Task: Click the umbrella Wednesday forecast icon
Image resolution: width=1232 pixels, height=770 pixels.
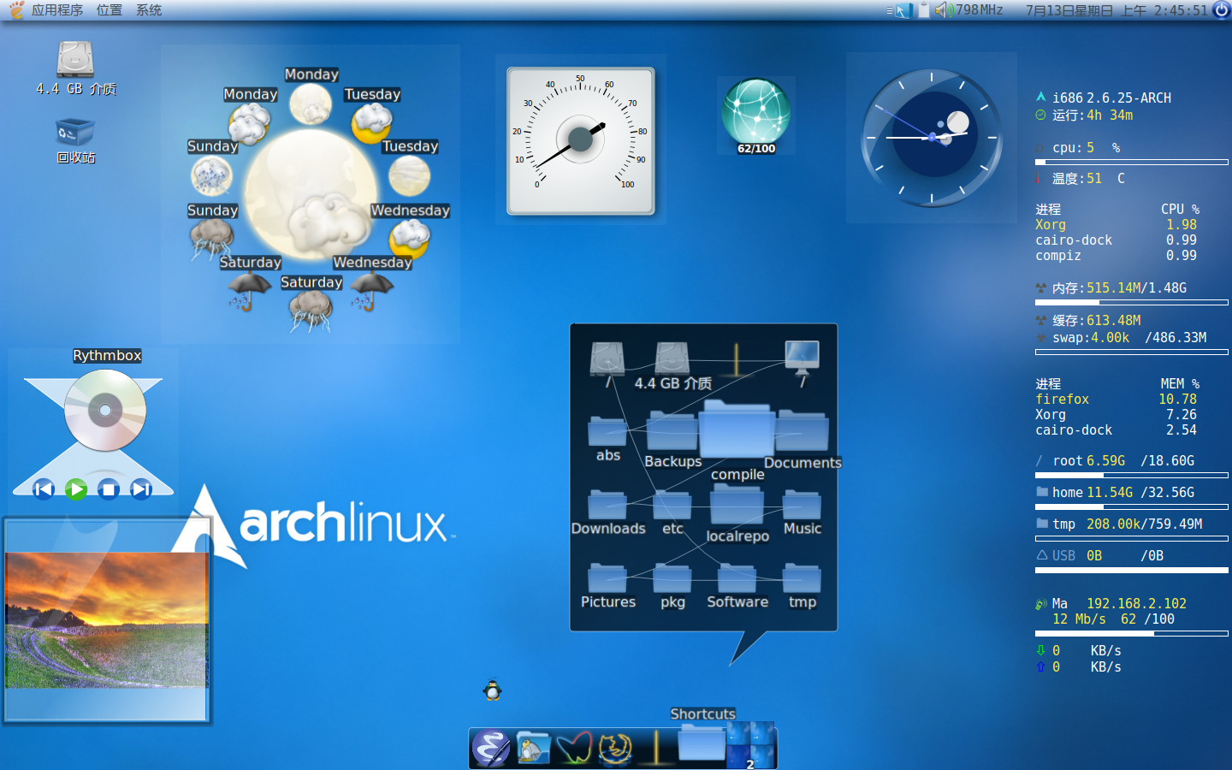Action: click(x=371, y=292)
